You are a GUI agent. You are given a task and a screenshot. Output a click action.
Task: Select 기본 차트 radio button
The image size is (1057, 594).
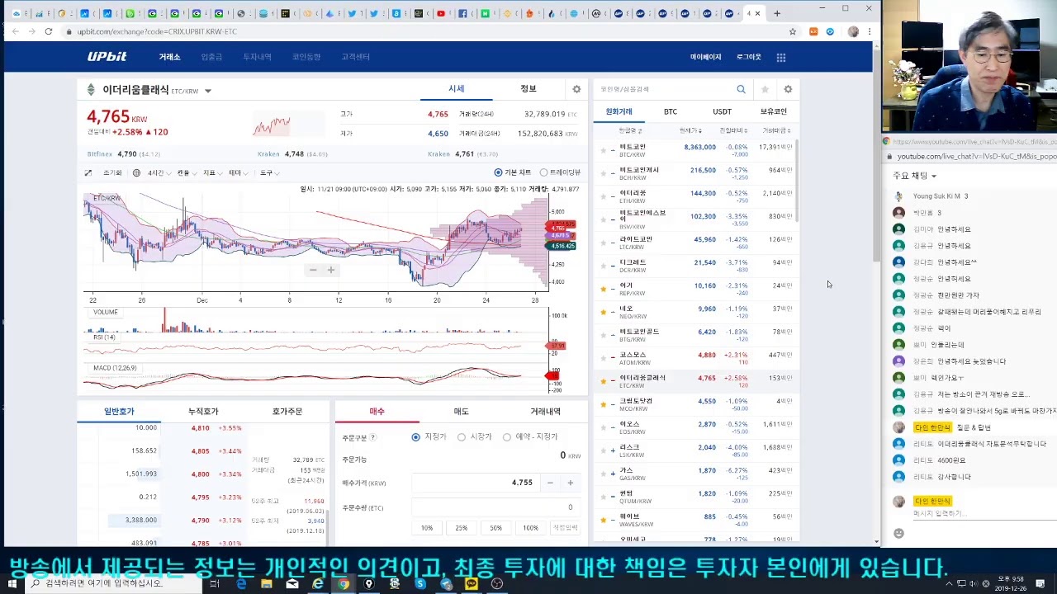pyautogui.click(x=498, y=172)
